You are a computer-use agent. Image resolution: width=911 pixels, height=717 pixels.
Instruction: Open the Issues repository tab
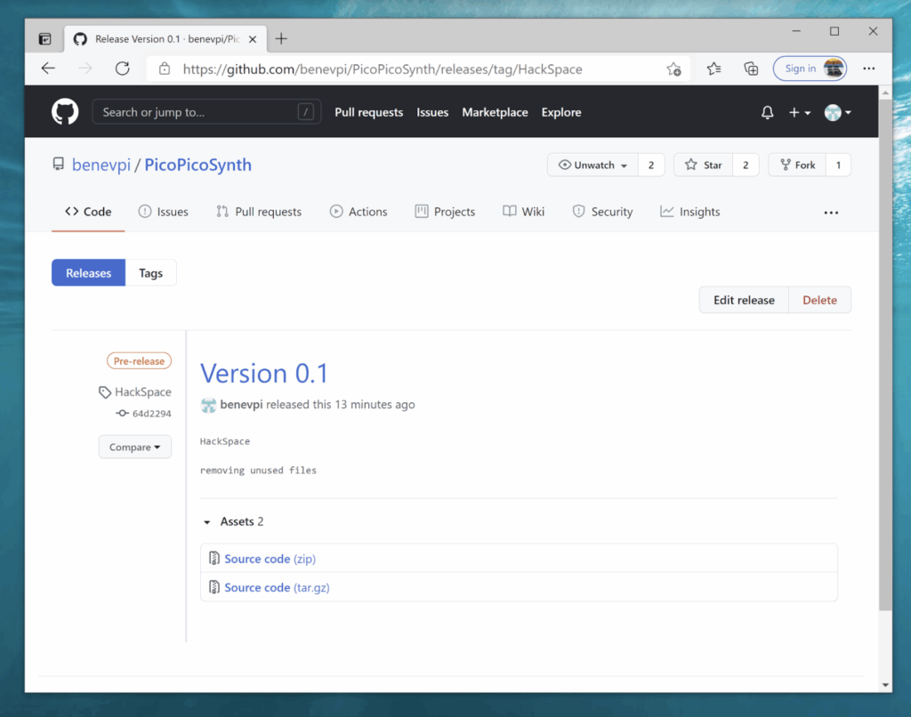[x=164, y=212]
